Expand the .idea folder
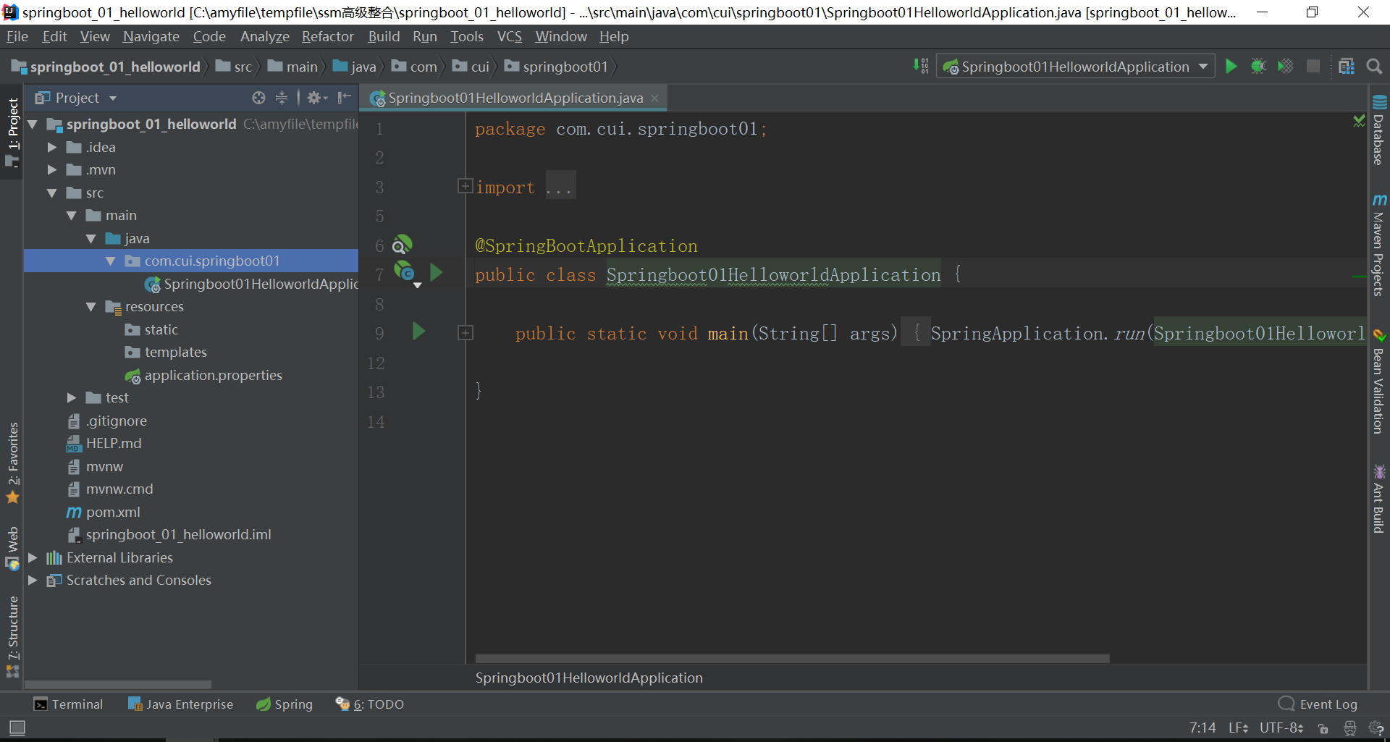This screenshot has width=1390, height=742. (x=52, y=147)
